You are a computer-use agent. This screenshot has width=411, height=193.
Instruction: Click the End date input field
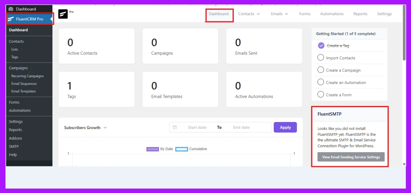tap(241, 127)
